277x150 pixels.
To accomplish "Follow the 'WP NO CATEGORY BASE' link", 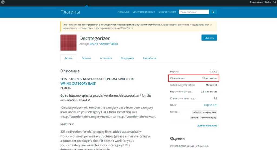I will [78, 84].
